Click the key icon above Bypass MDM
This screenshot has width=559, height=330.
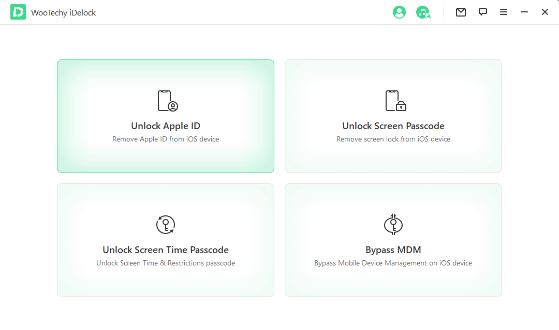pyautogui.click(x=393, y=224)
